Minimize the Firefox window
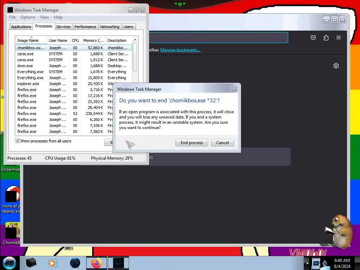The height and width of the screenshot is (270, 360). click(326, 20)
